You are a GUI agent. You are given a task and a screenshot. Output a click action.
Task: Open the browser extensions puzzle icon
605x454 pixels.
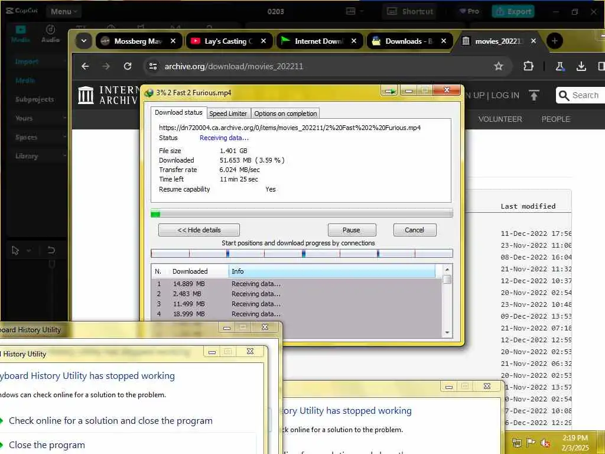(x=528, y=66)
